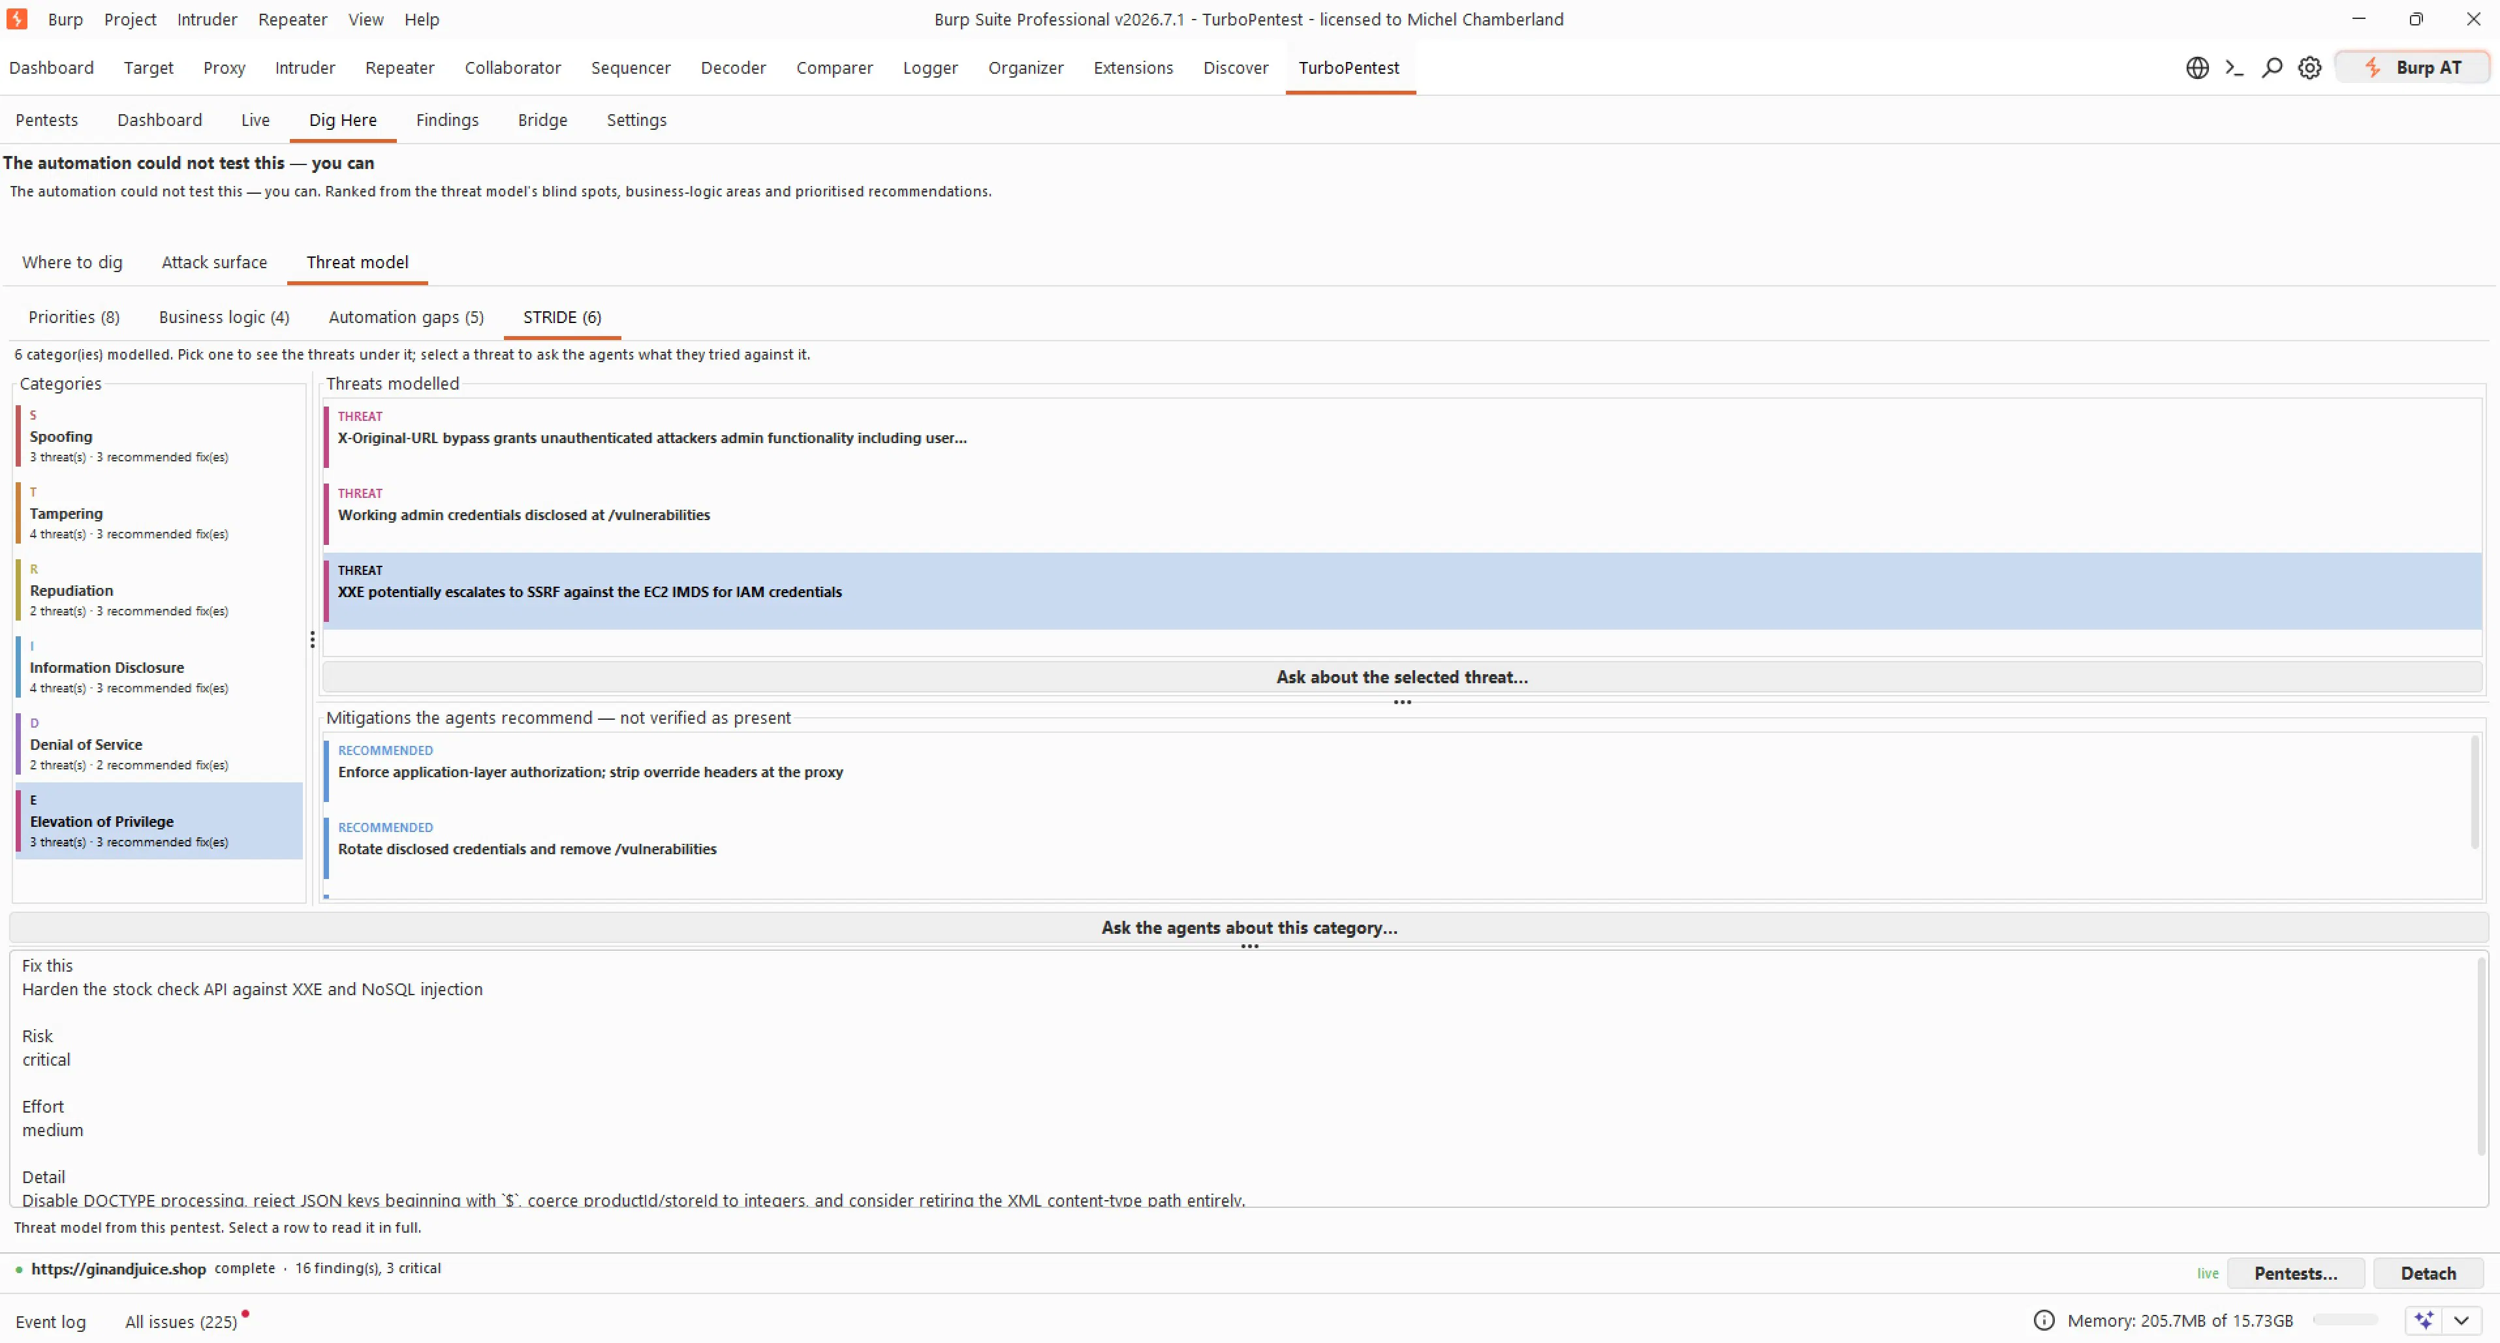The width and height of the screenshot is (2500, 1343).
Task: Select the TurboPentest tab
Action: point(1349,68)
